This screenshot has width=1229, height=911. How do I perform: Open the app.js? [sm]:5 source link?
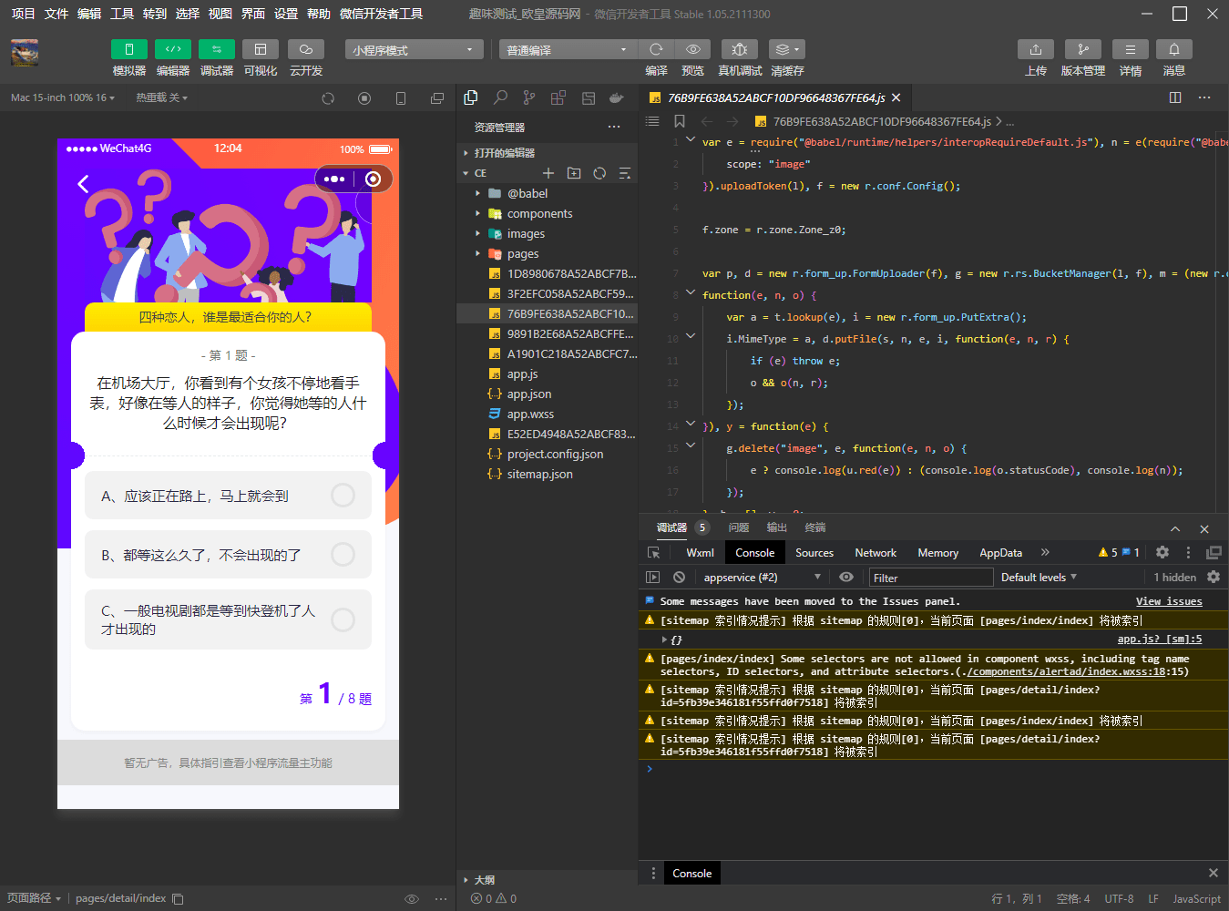[1159, 639]
